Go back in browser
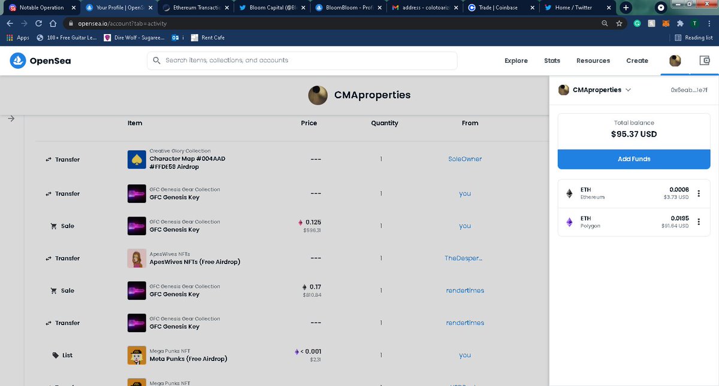Screen dimensions: 719x386 coord(10,23)
